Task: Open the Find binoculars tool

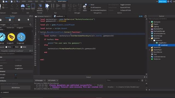Action: point(23,6)
